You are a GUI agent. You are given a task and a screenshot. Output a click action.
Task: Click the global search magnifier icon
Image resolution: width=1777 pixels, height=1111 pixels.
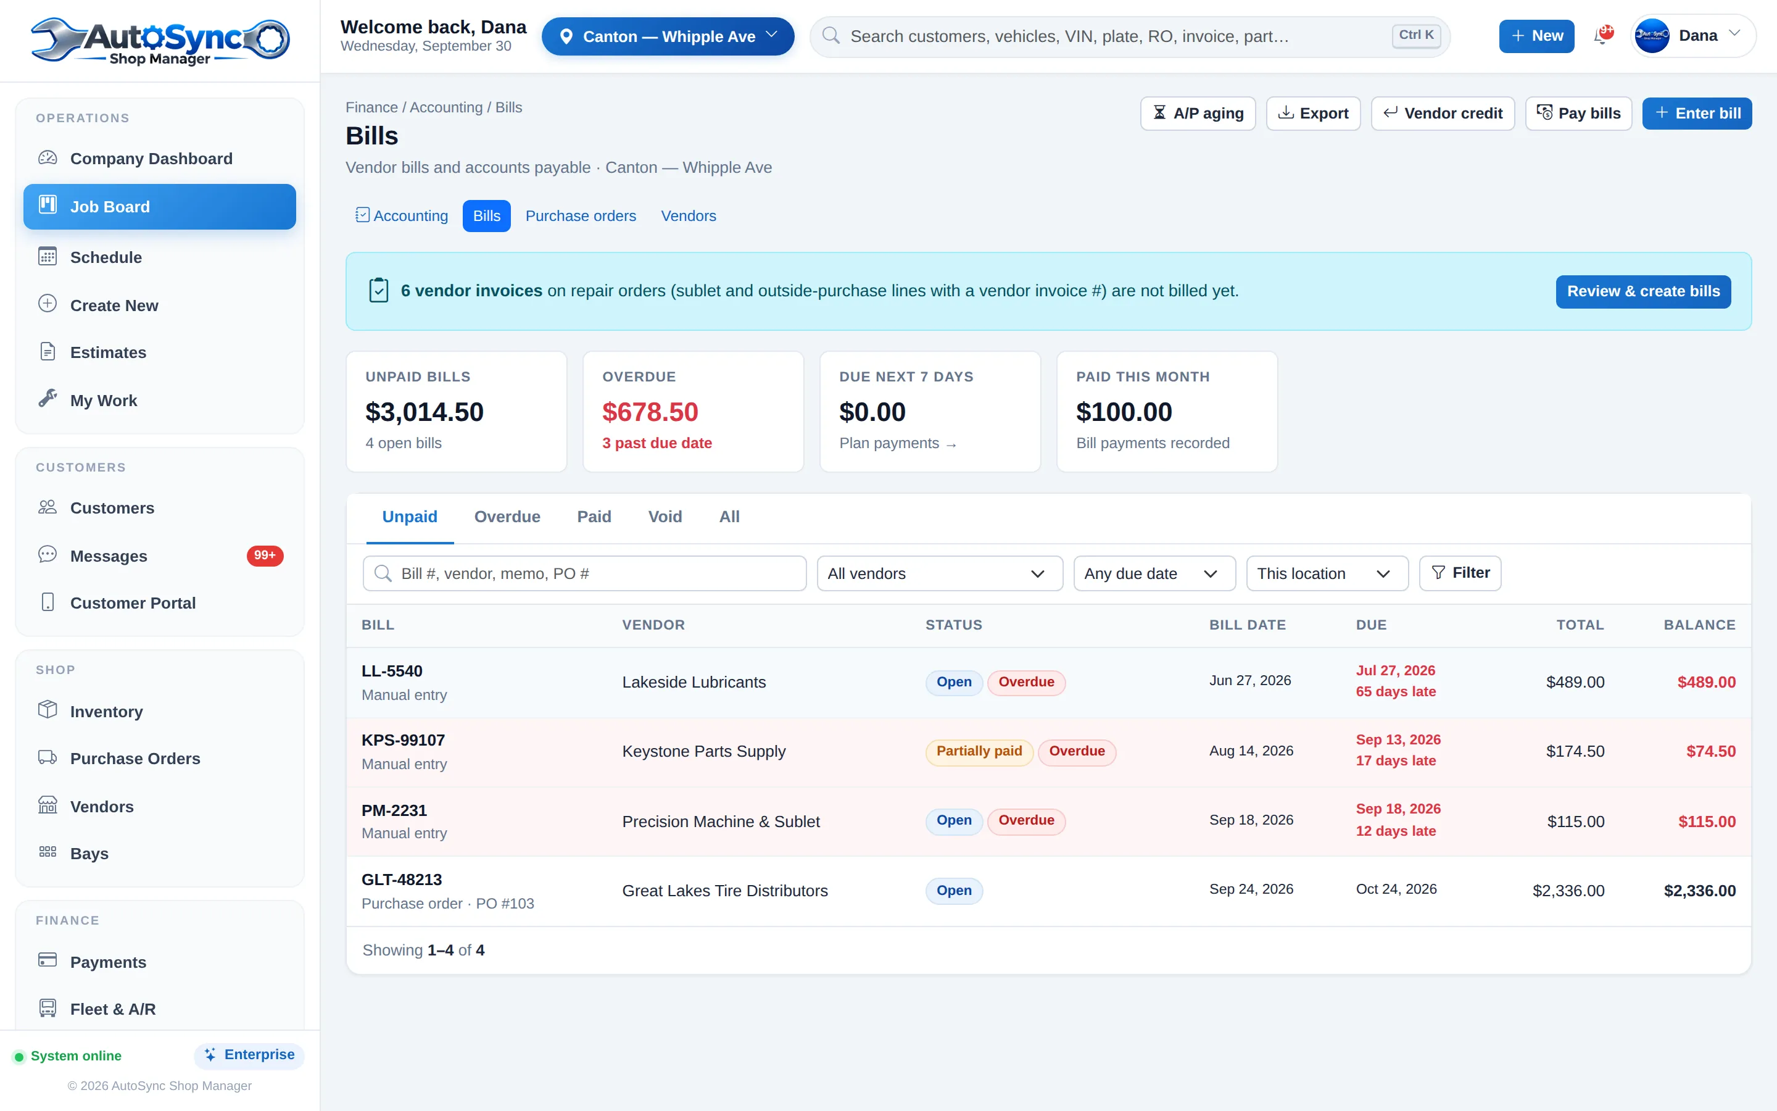[831, 35]
